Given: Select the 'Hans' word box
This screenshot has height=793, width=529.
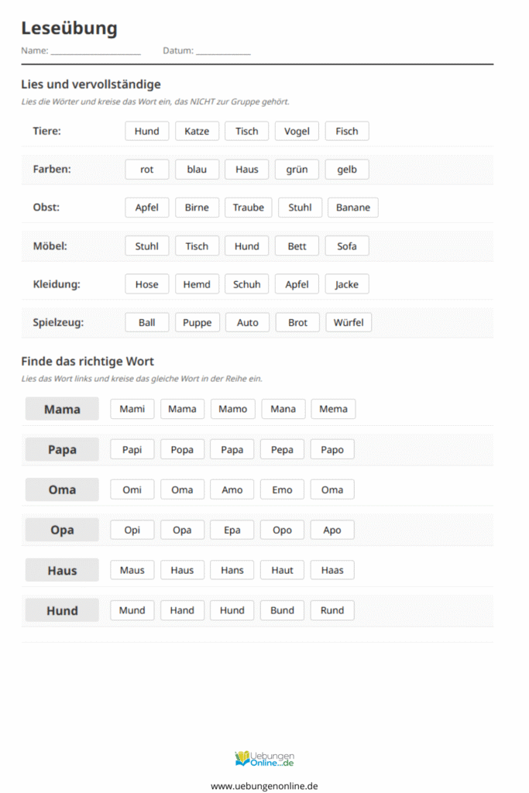Looking at the screenshot, I should (x=232, y=570).
